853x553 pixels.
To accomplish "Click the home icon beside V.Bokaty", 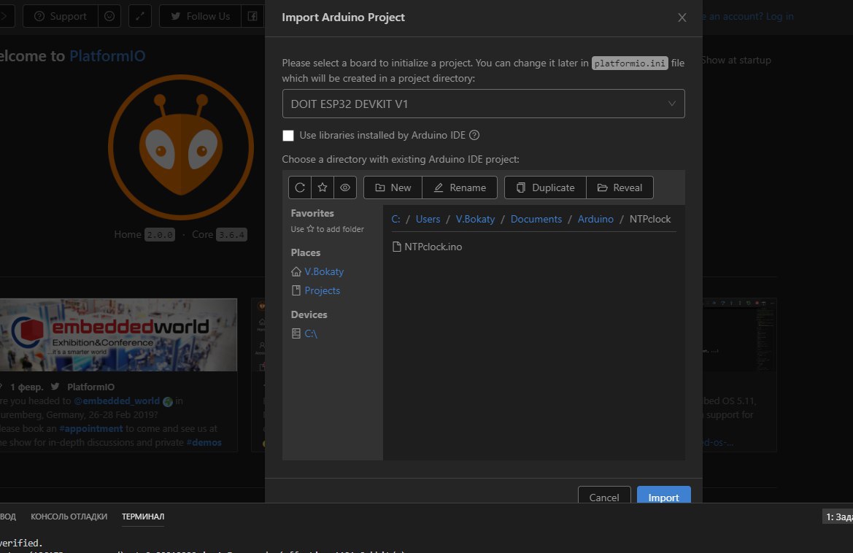I will click(x=296, y=271).
